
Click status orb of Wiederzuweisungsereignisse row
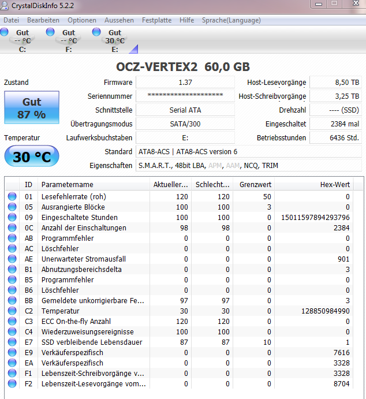pyautogui.click(x=12, y=331)
